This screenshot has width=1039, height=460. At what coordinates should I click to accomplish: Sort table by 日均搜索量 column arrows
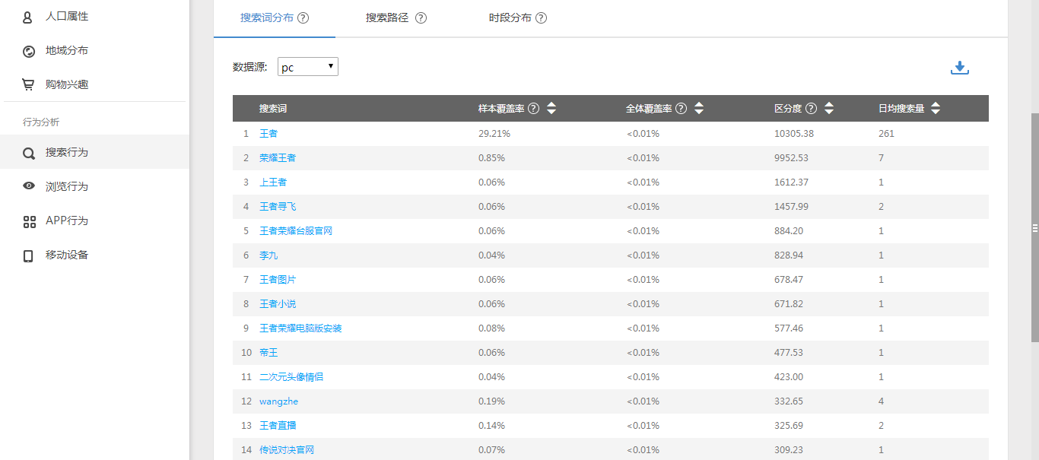click(x=936, y=109)
